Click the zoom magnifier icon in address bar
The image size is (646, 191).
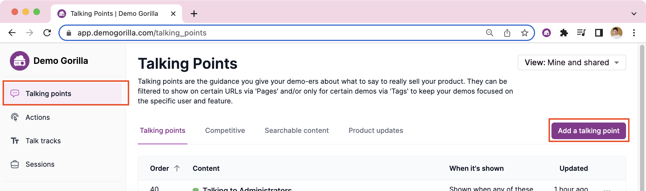[x=489, y=33]
